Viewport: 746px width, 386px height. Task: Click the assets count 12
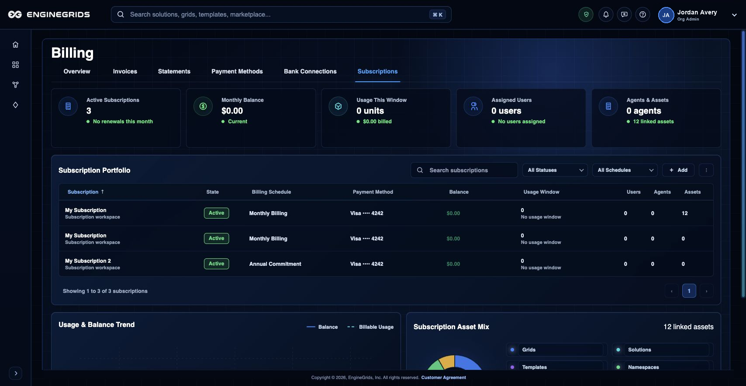tap(684, 213)
